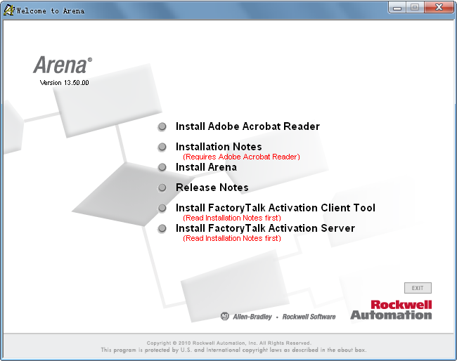The height and width of the screenshot is (361, 457).
Task: Open the Install Adobe Acrobat Reader link
Action: tap(247, 126)
